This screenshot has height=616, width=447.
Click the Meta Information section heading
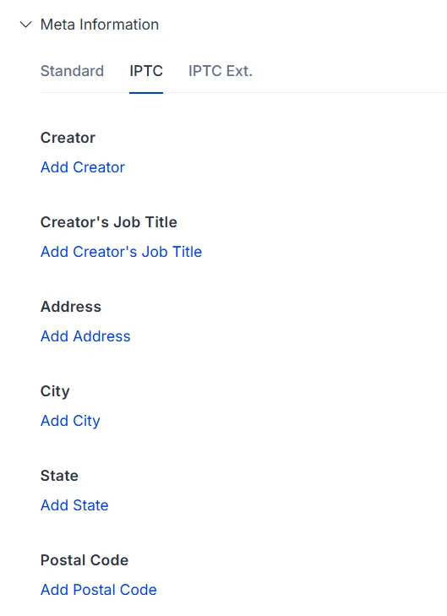pyautogui.click(x=100, y=25)
